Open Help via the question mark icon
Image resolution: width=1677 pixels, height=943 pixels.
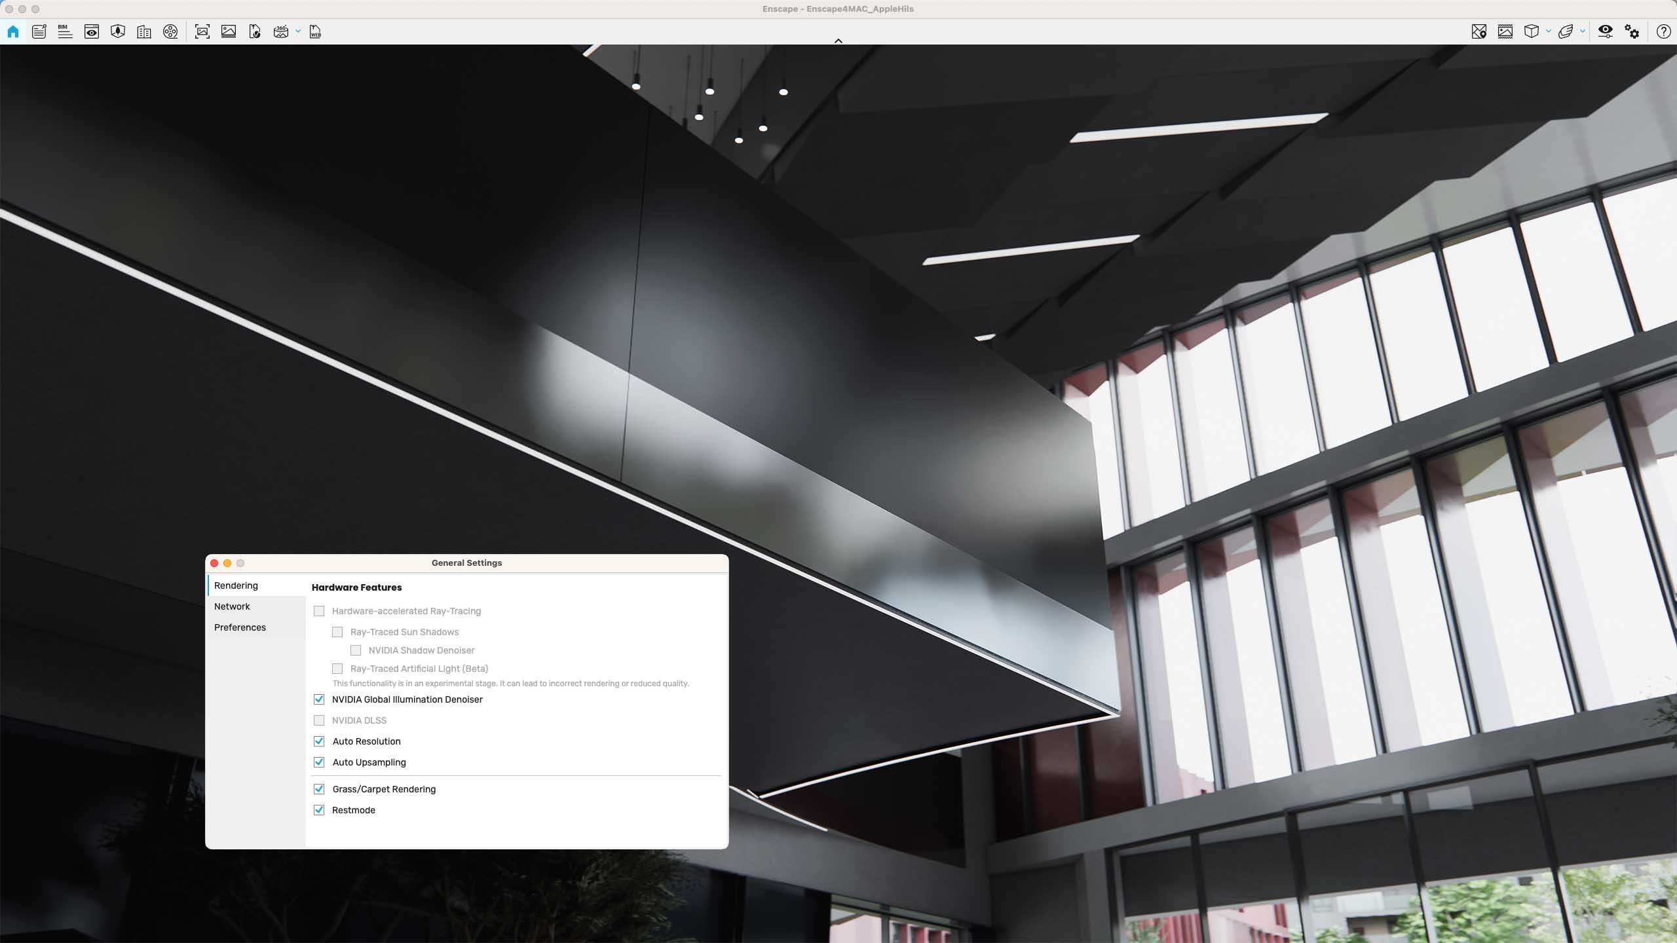[x=1663, y=31]
